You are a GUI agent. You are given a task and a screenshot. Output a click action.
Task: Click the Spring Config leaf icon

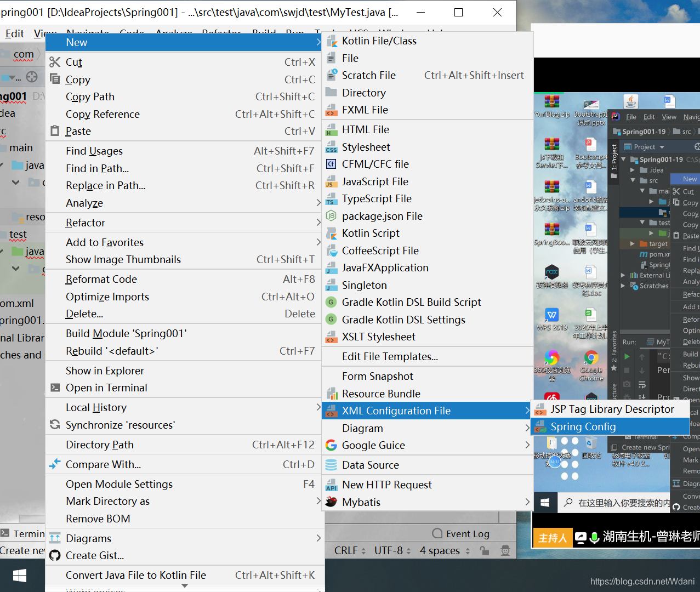[x=540, y=426]
